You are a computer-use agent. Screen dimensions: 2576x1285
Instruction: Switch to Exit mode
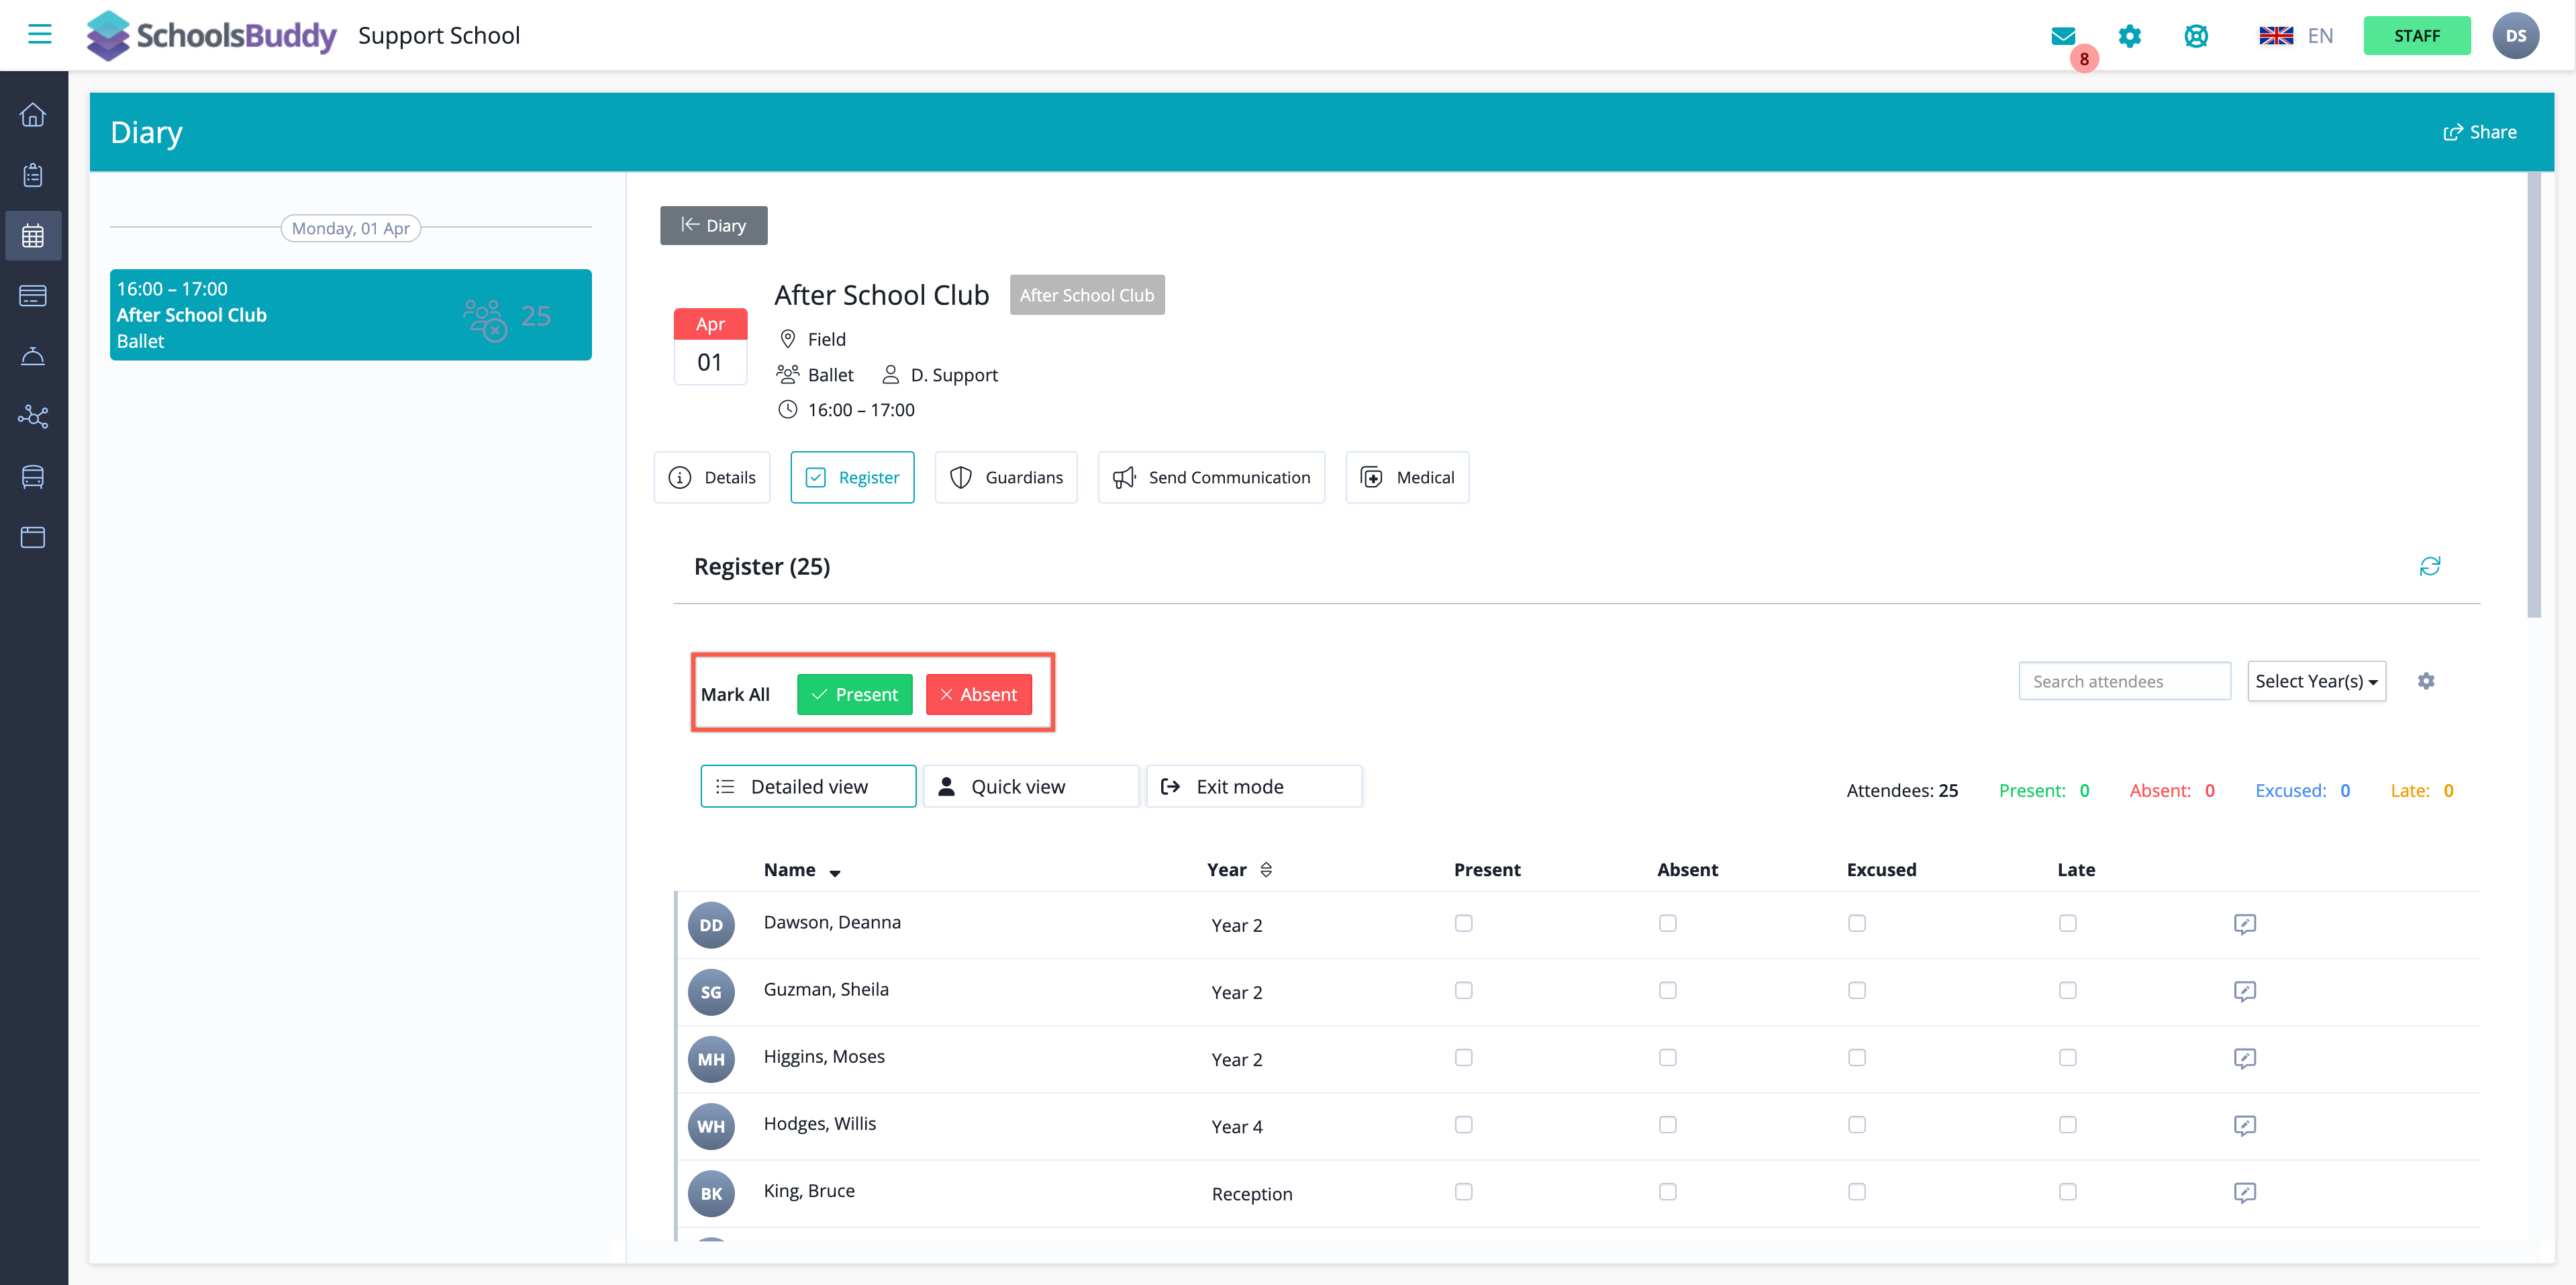pos(1254,786)
